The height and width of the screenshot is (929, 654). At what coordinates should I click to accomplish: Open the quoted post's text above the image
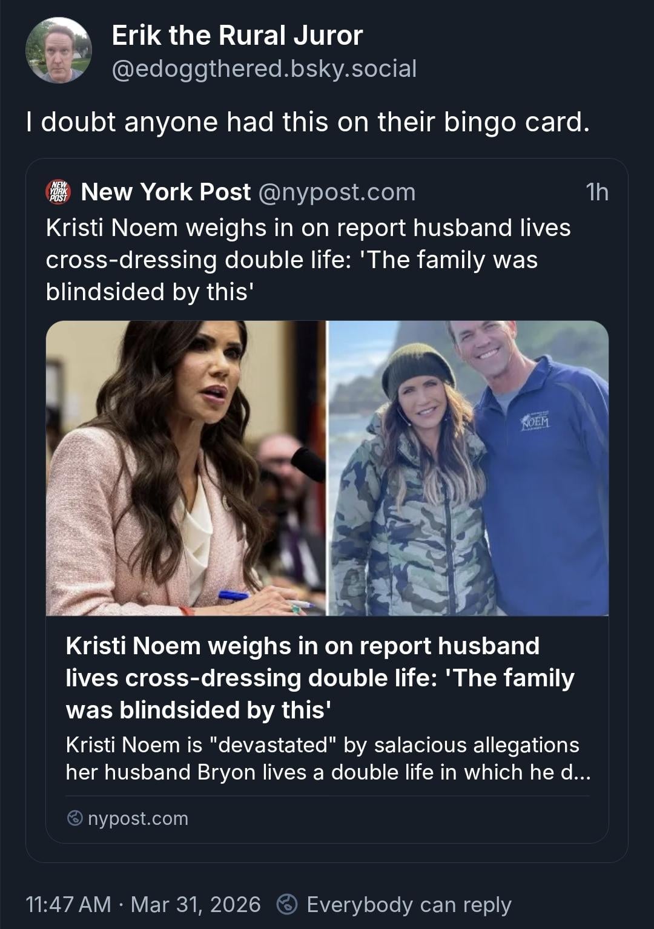[308, 260]
